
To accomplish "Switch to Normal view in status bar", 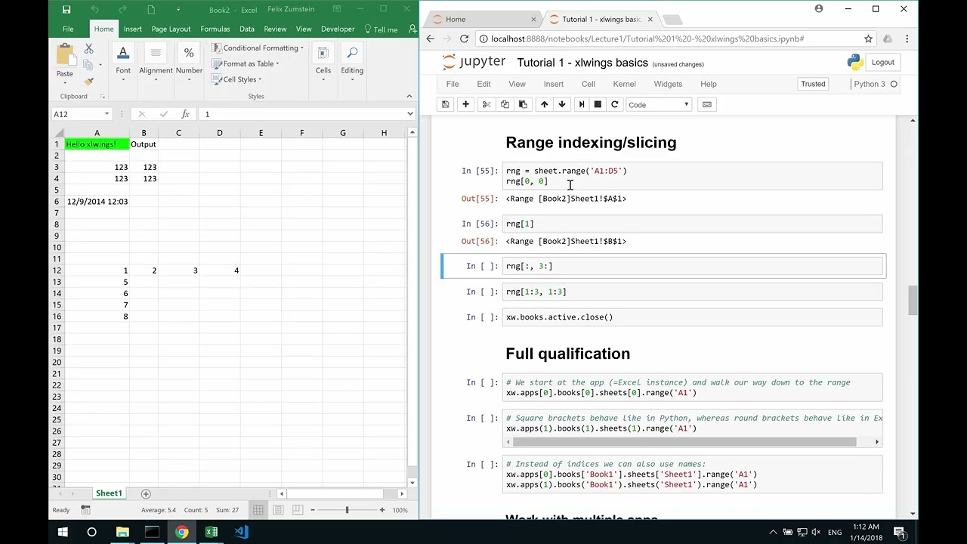I will click(258, 510).
